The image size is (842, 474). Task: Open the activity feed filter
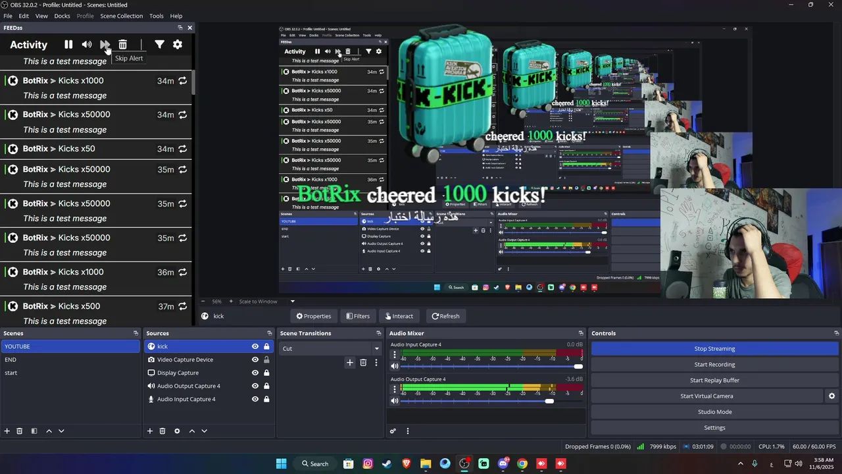pos(159,44)
